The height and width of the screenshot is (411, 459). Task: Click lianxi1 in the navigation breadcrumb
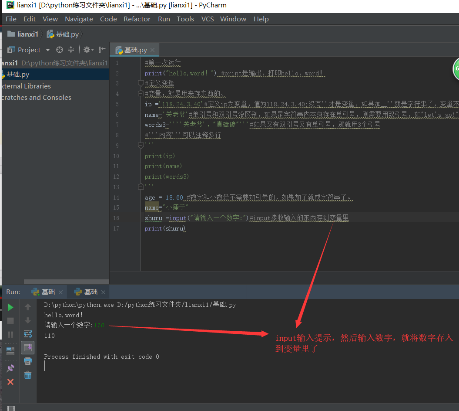point(27,34)
